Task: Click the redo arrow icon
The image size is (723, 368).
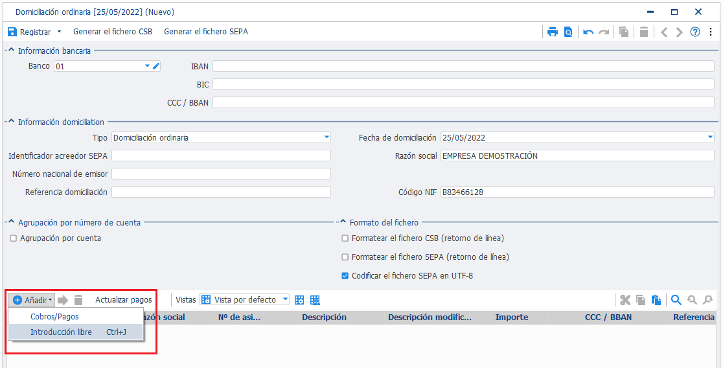Action: coord(604,32)
